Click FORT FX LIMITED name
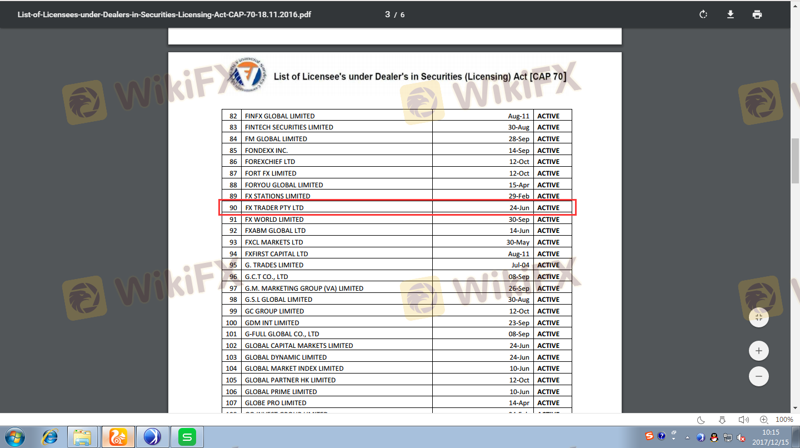This screenshot has width=800, height=448. 271,173
